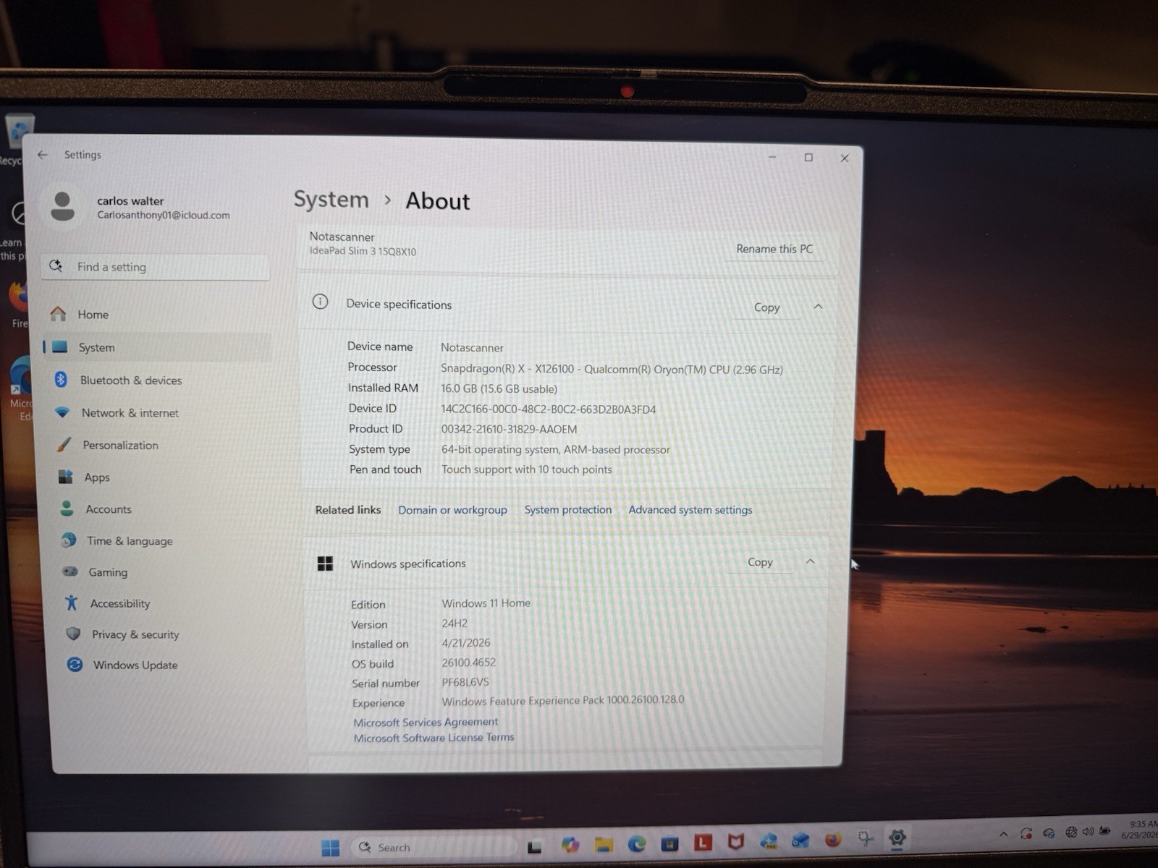Click the Edition value Windows 11 Home
Viewport: 1158px width, 868px height.
click(486, 603)
